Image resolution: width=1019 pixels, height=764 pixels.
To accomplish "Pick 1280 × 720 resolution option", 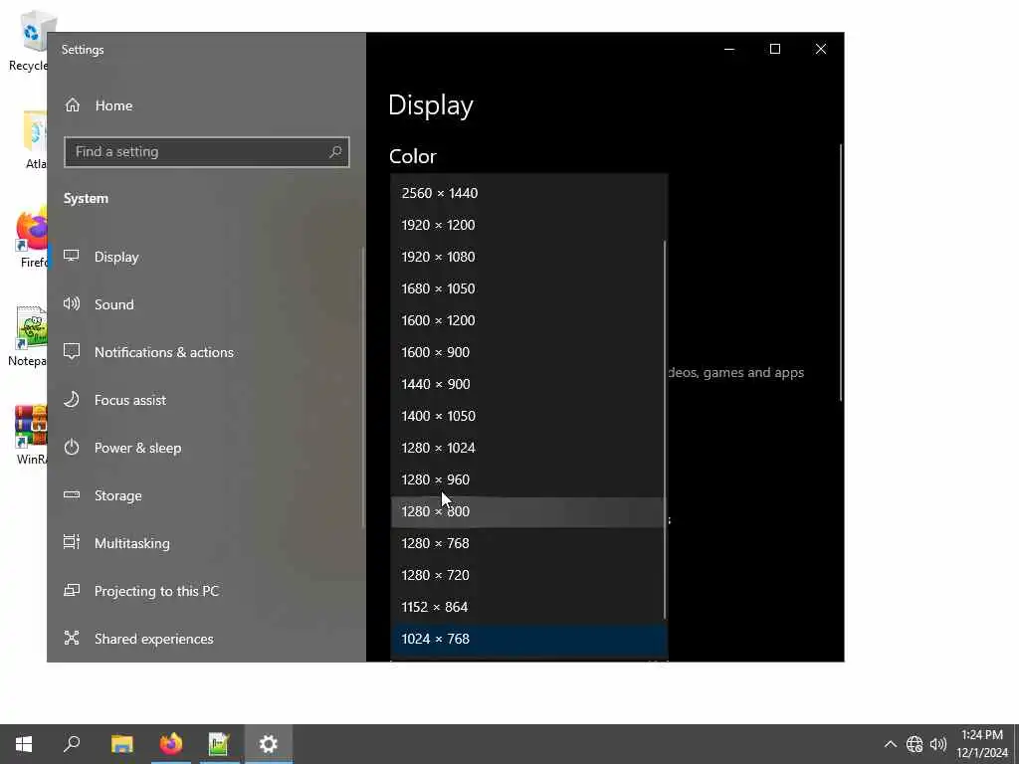I will point(529,575).
